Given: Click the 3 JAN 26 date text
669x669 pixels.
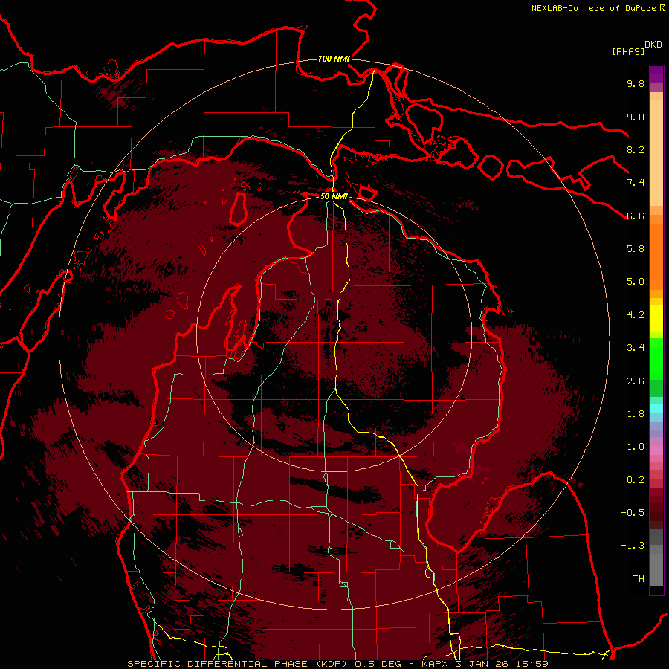Looking at the screenshot, I should tap(483, 664).
